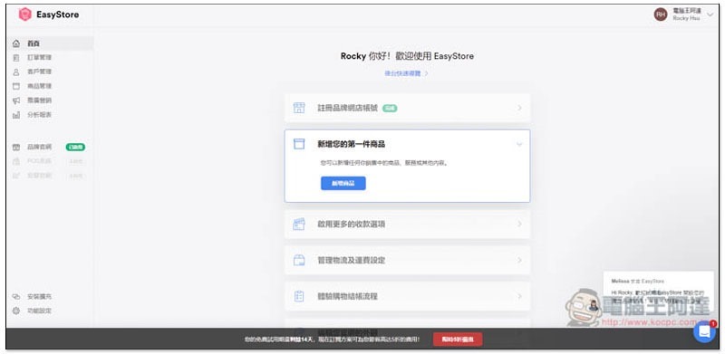Click the green badge beside 註冊品牌網店帳號

pos(390,108)
